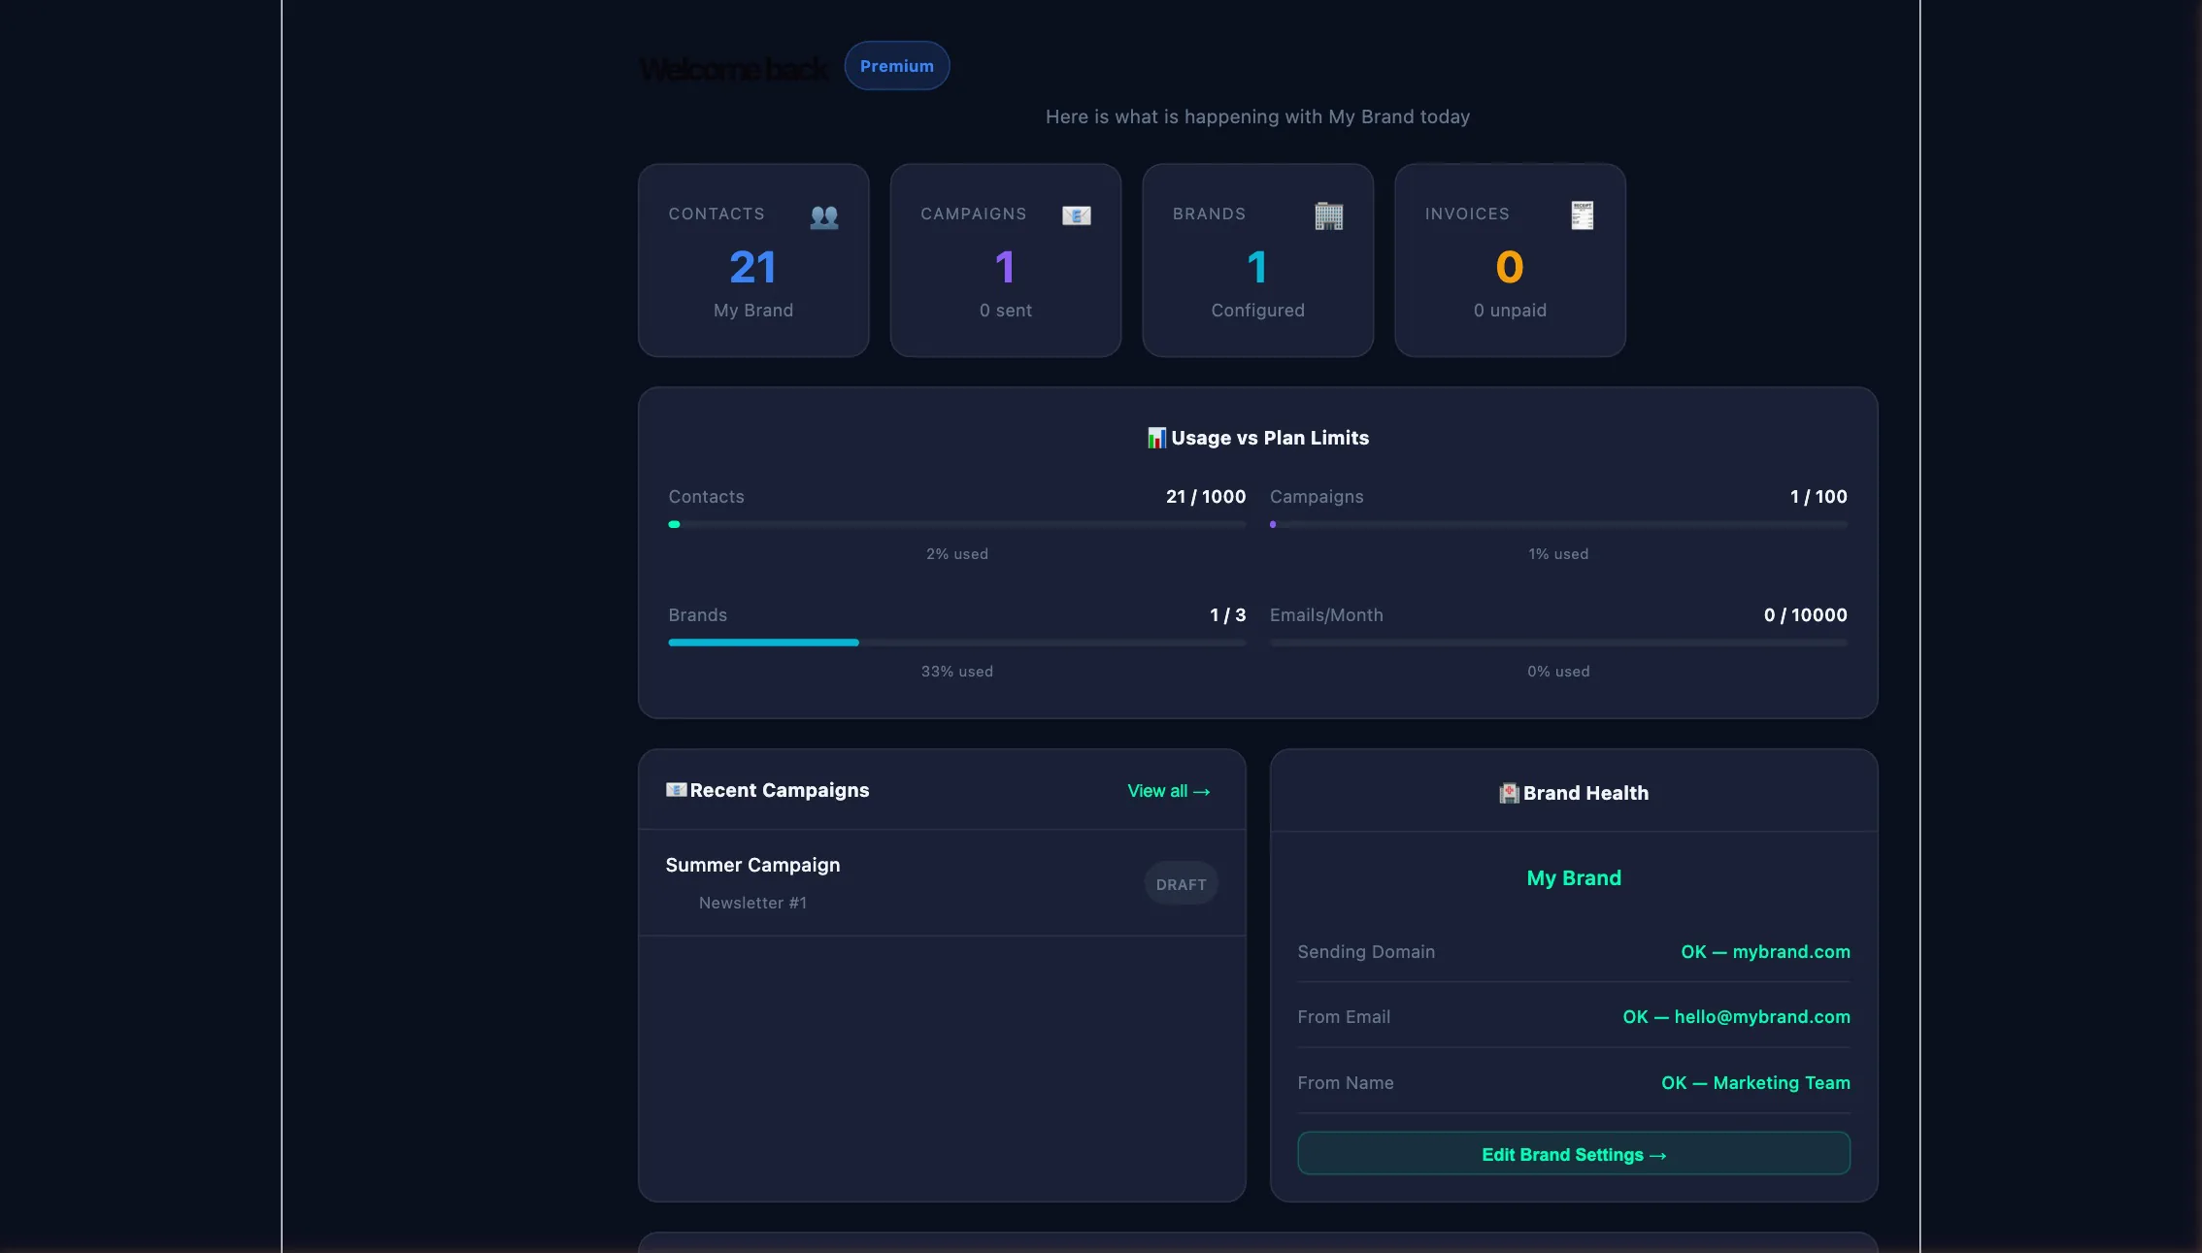Click the 33% used label

957,672
